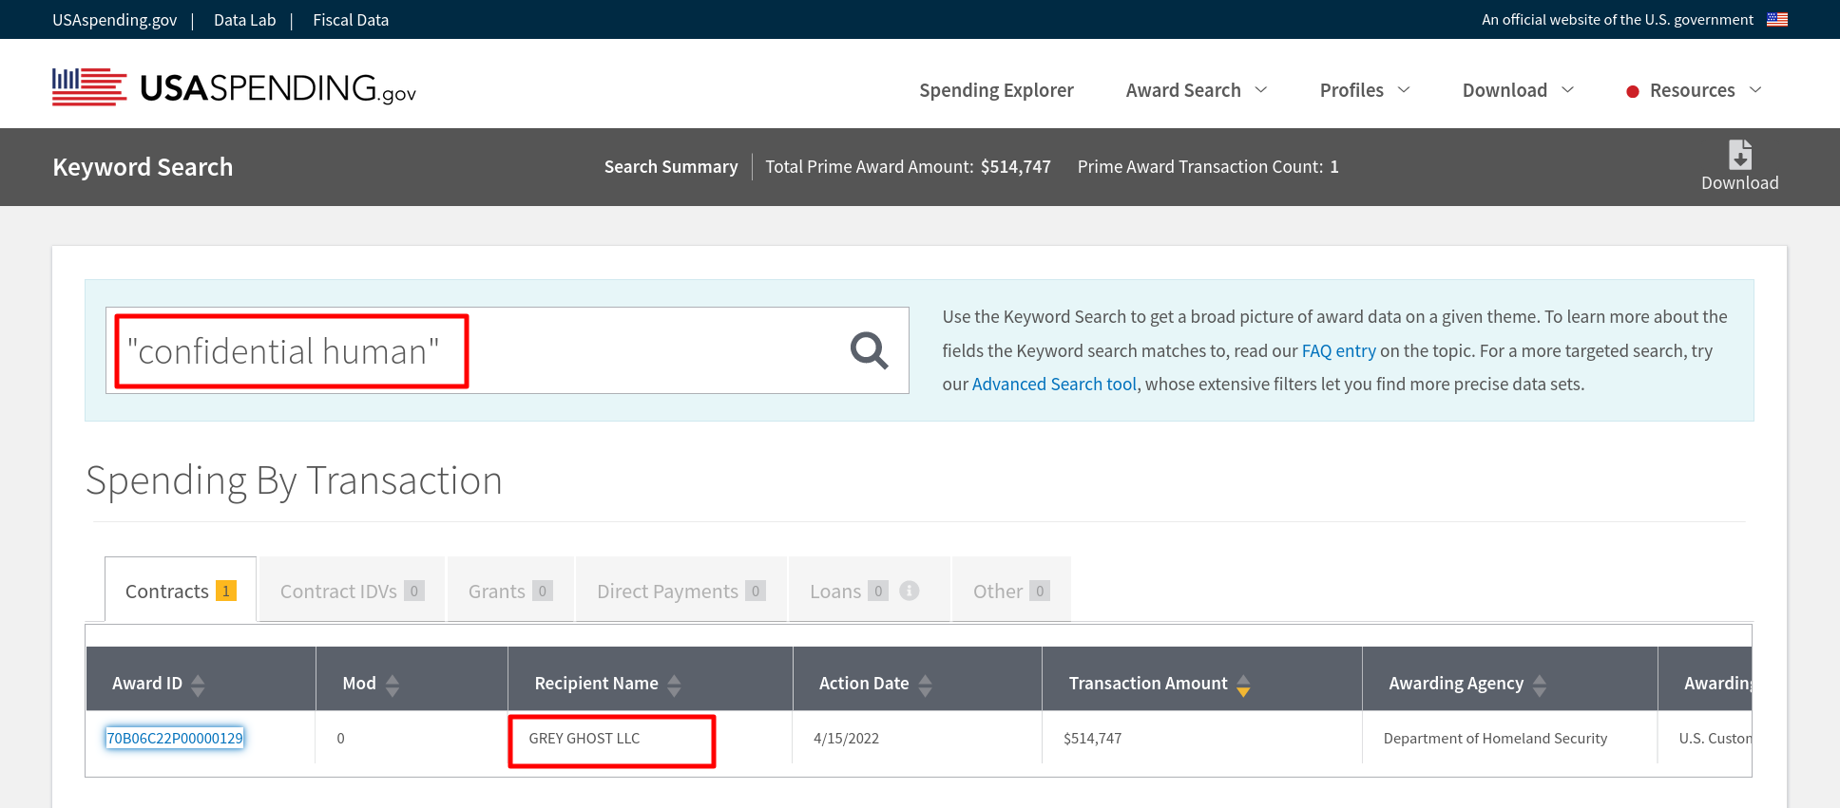Select the Contract IDVs tab
This screenshot has height=808, width=1840.
coord(352,590)
